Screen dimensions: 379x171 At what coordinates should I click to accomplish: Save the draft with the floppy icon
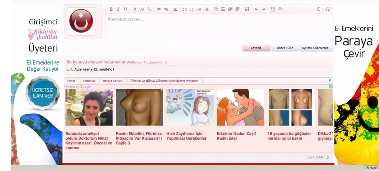(x=247, y=9)
